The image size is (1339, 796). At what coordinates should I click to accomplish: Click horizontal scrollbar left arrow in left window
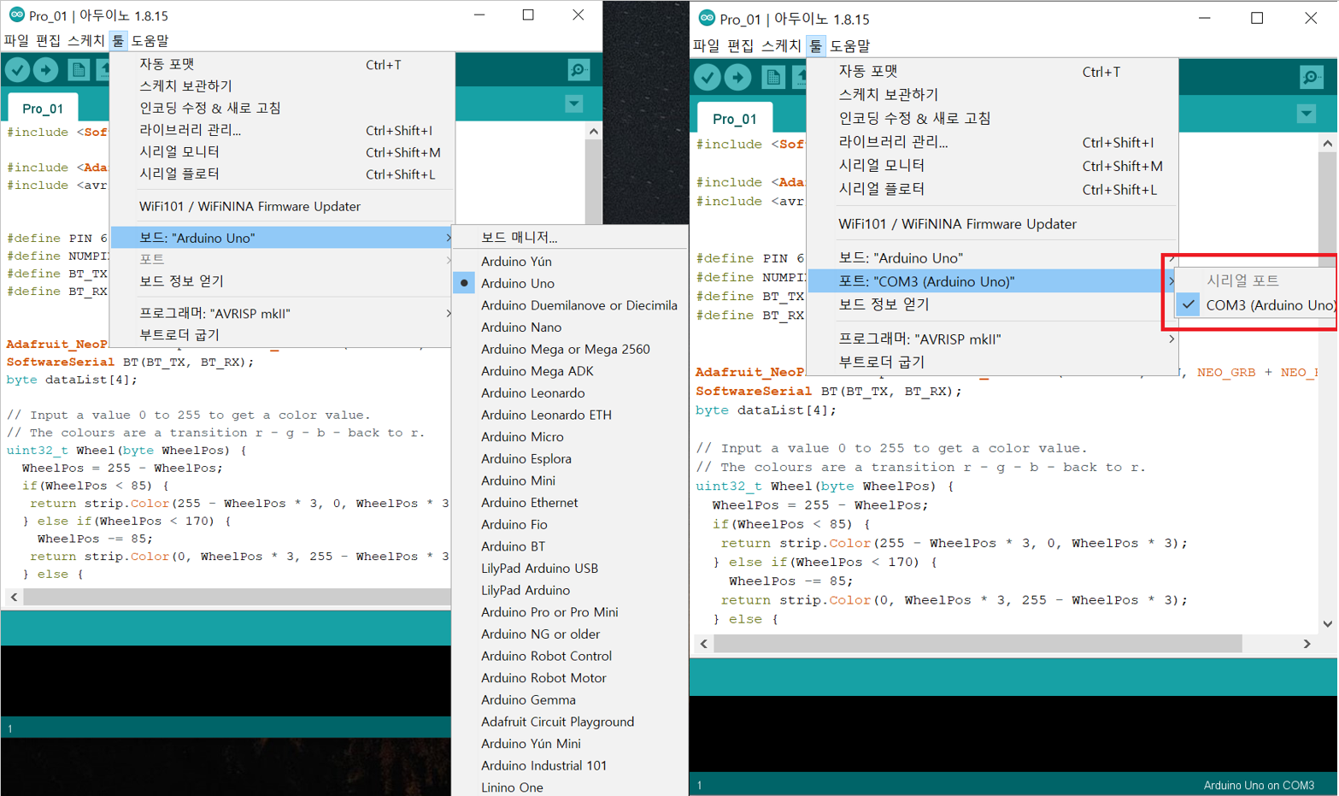point(14,597)
